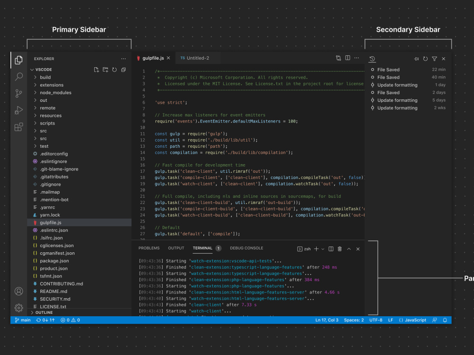Screen dimensions: 474x355
Task: Open the Extensions view icon
Action: pyautogui.click(x=19, y=127)
